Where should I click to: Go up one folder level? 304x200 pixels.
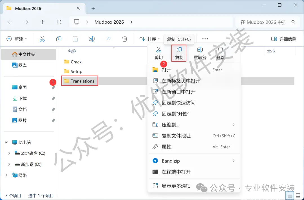(43, 22)
